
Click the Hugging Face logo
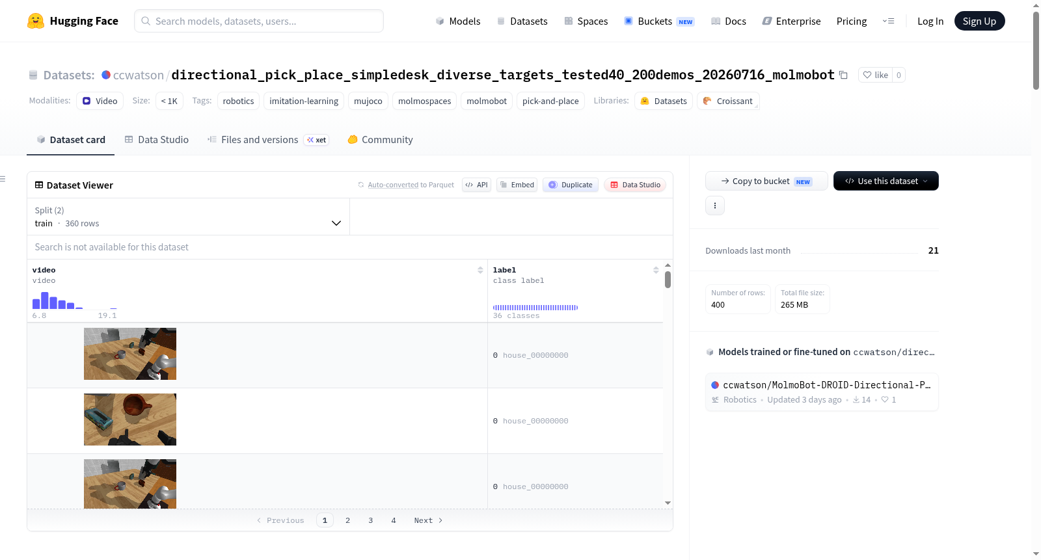[73, 21]
